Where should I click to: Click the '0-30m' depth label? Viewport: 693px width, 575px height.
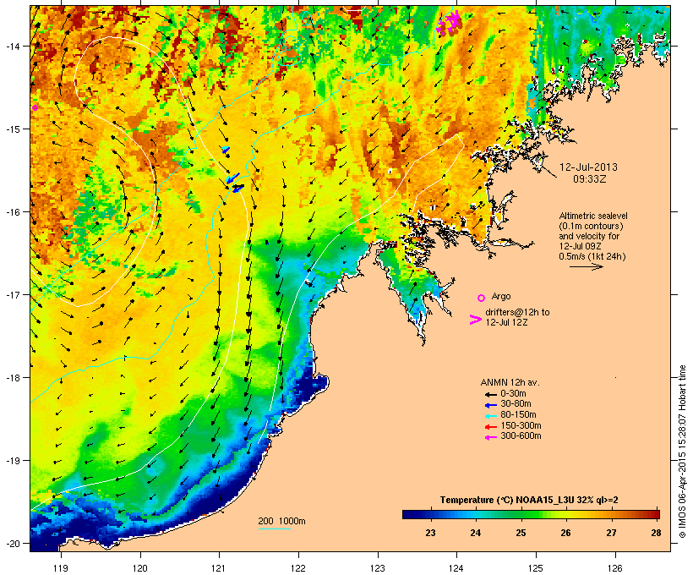513,394
